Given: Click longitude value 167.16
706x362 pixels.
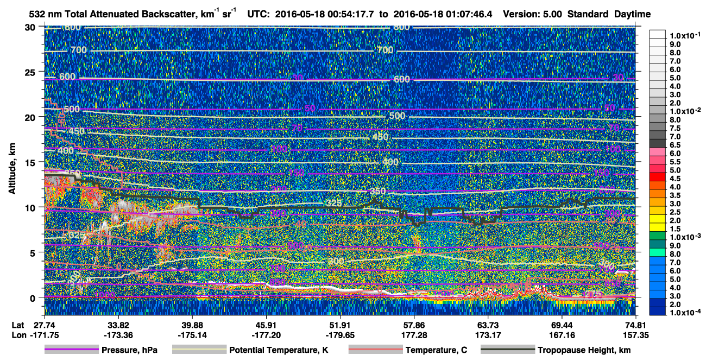Looking at the screenshot, I should (562, 335).
